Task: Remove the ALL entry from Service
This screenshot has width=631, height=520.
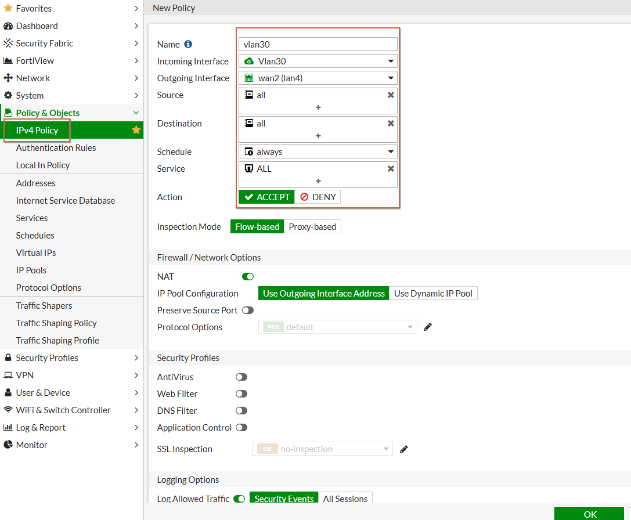Action: [390, 169]
